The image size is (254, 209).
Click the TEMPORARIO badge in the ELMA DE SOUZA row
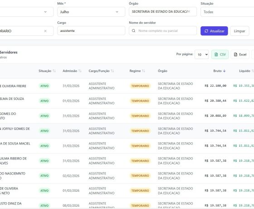[x=140, y=101]
